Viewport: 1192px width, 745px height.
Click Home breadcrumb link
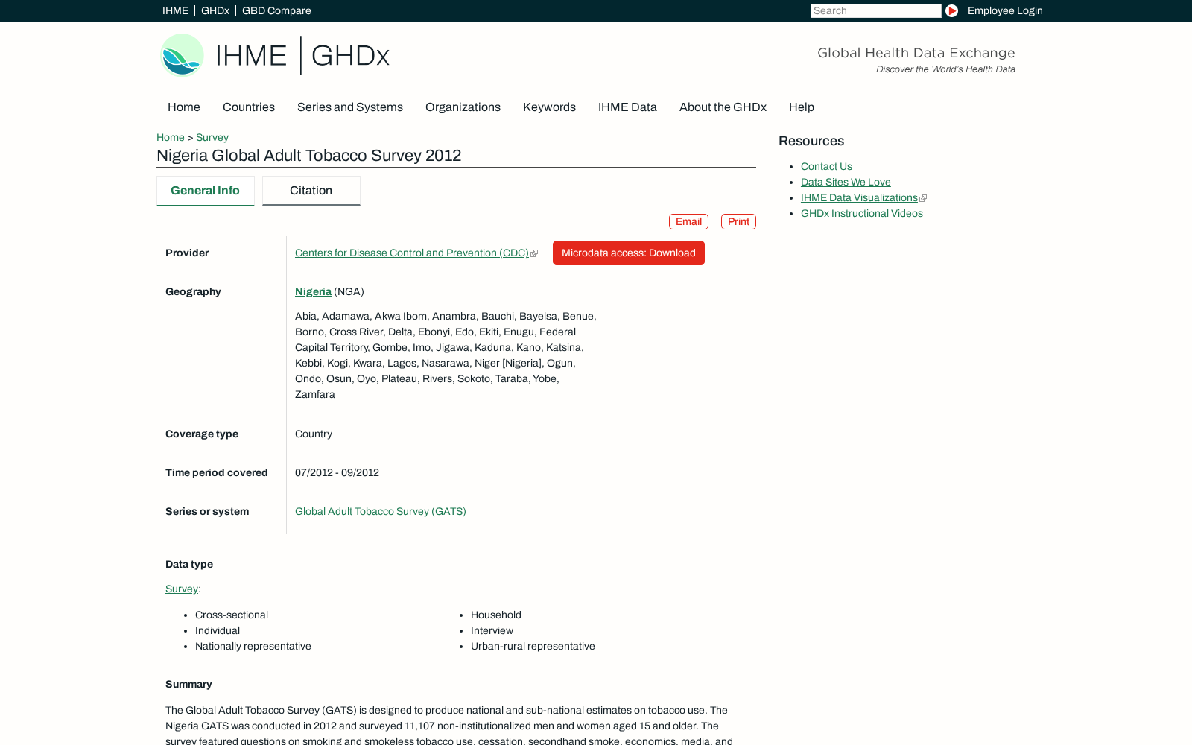coord(171,137)
